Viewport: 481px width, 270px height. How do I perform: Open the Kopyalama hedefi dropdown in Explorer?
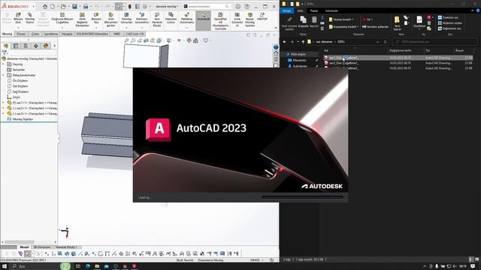coord(343,27)
